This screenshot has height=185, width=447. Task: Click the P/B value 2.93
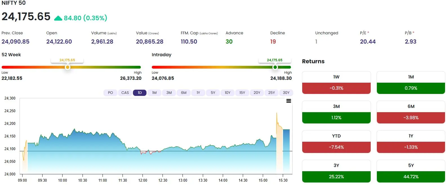click(411, 42)
